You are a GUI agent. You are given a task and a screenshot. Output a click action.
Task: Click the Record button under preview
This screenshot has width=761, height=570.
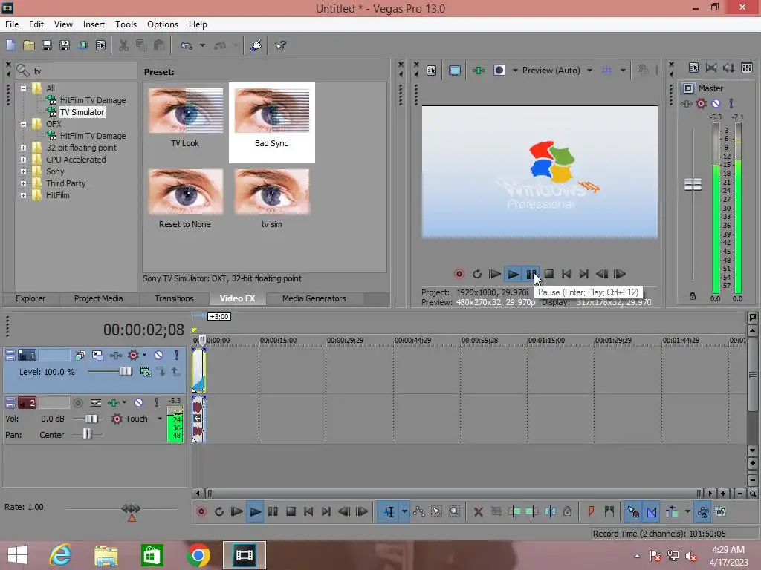point(459,275)
